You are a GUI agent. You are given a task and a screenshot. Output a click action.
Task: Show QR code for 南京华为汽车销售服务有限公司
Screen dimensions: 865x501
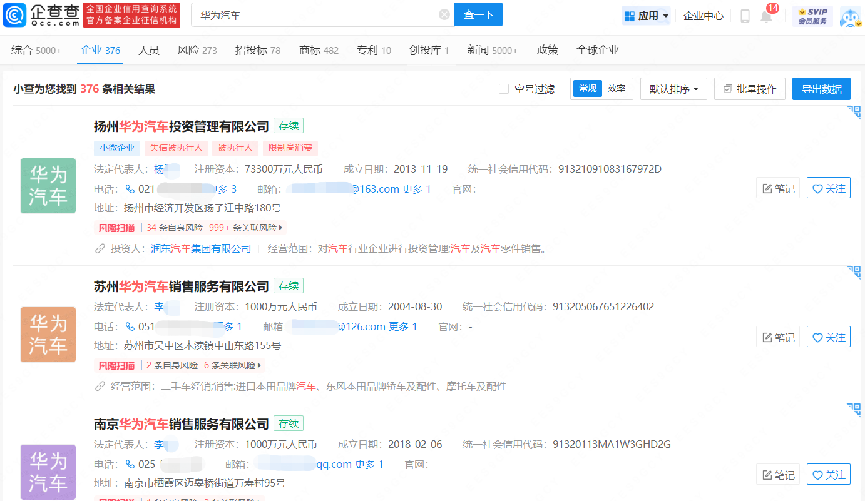(x=854, y=410)
